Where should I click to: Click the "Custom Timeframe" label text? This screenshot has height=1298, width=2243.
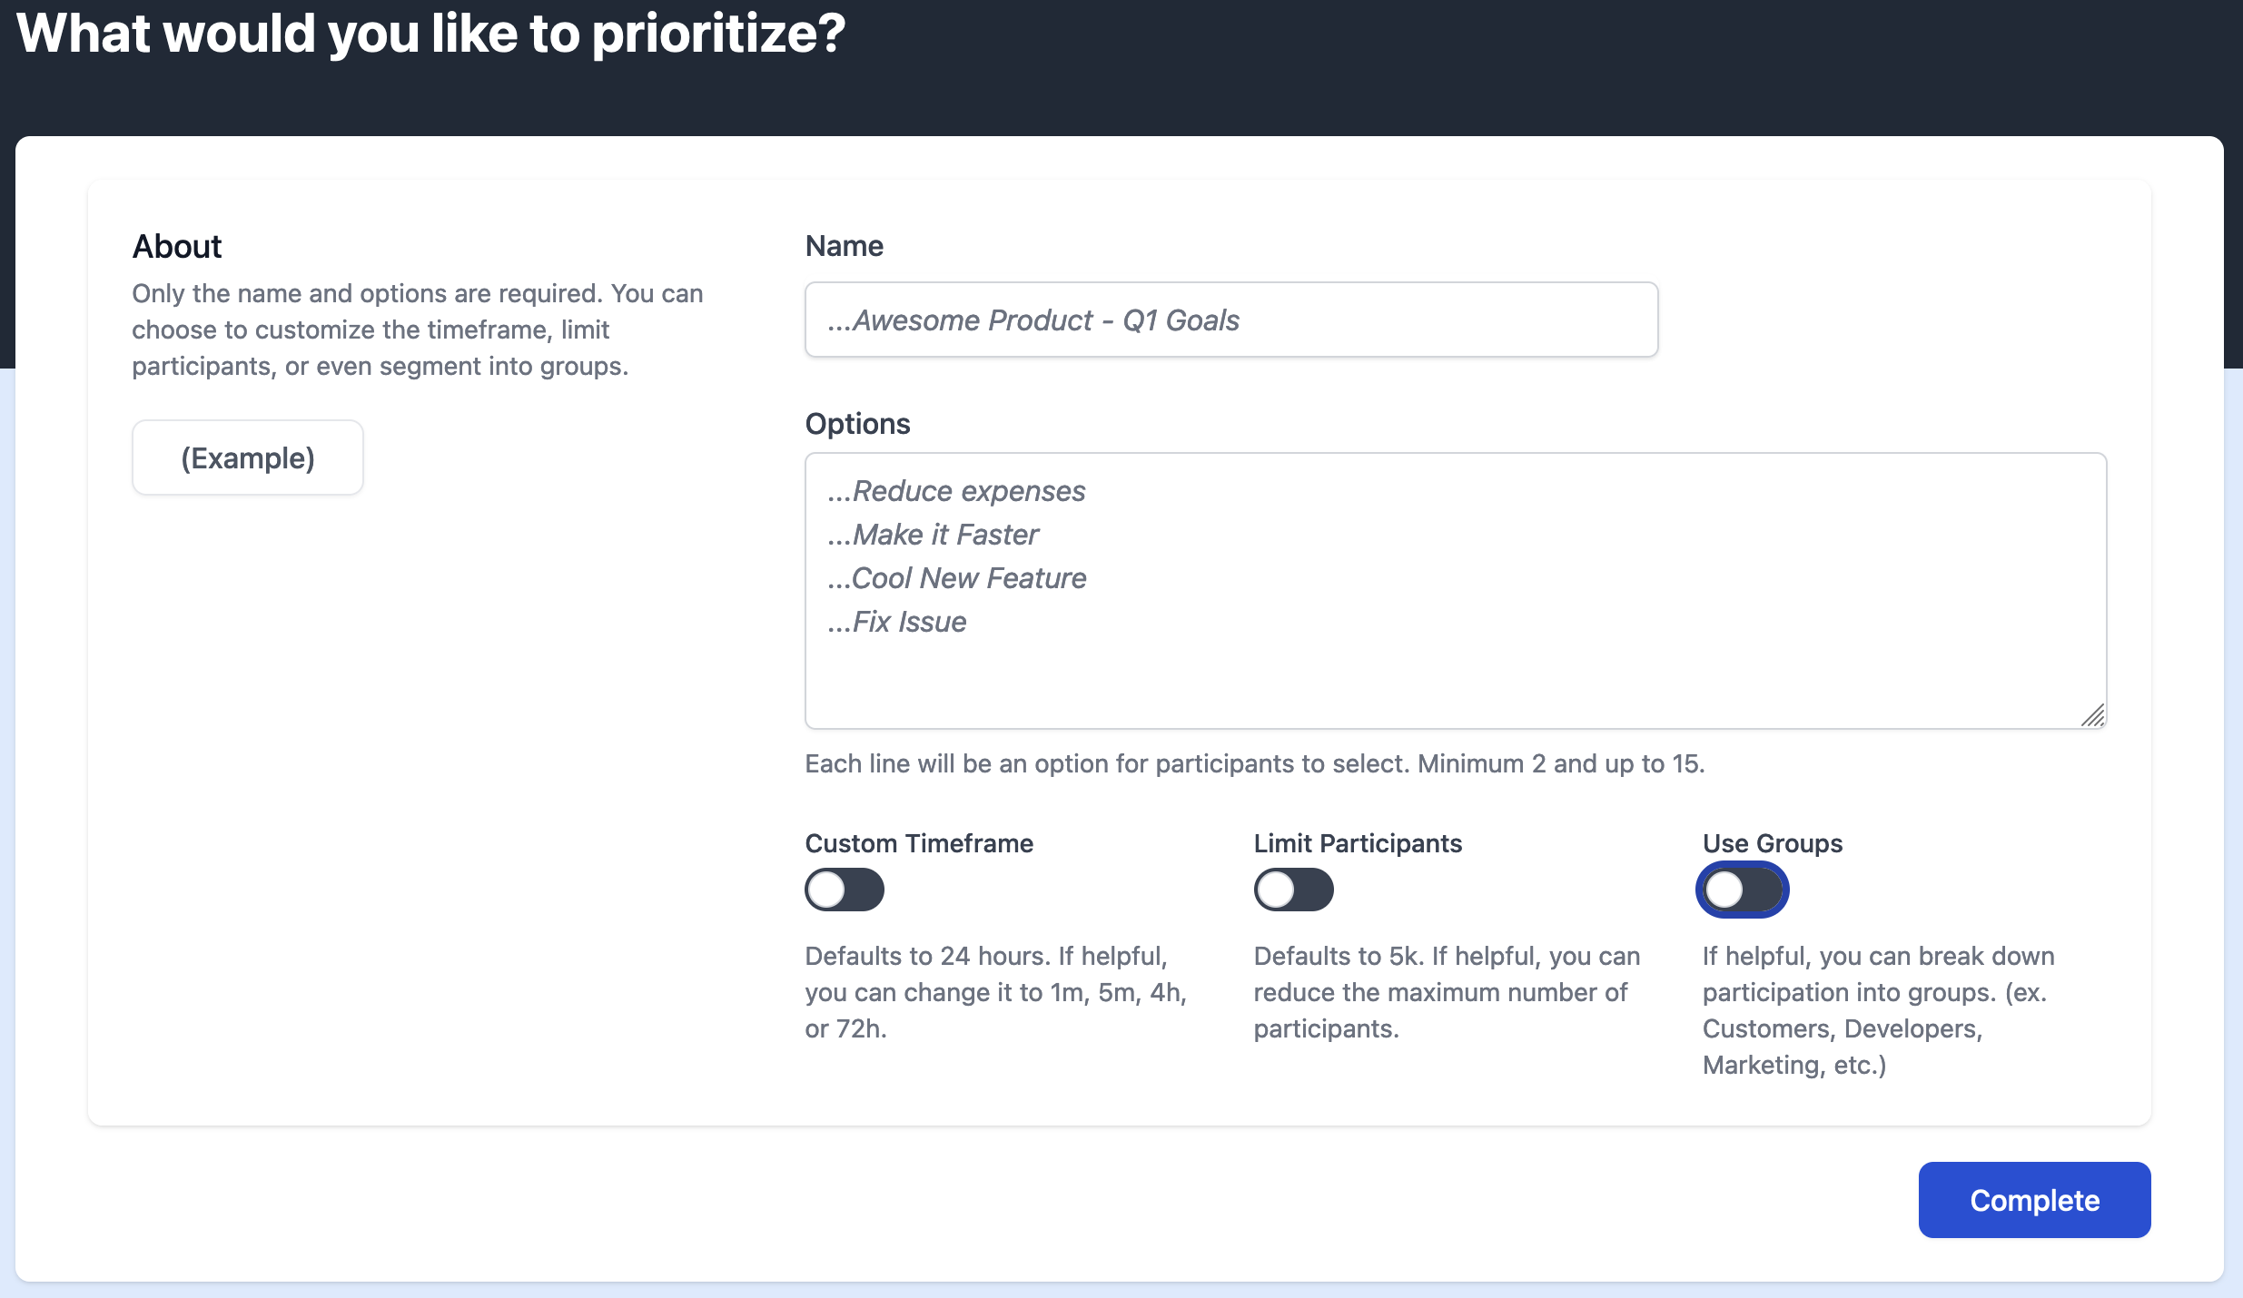tap(918, 843)
